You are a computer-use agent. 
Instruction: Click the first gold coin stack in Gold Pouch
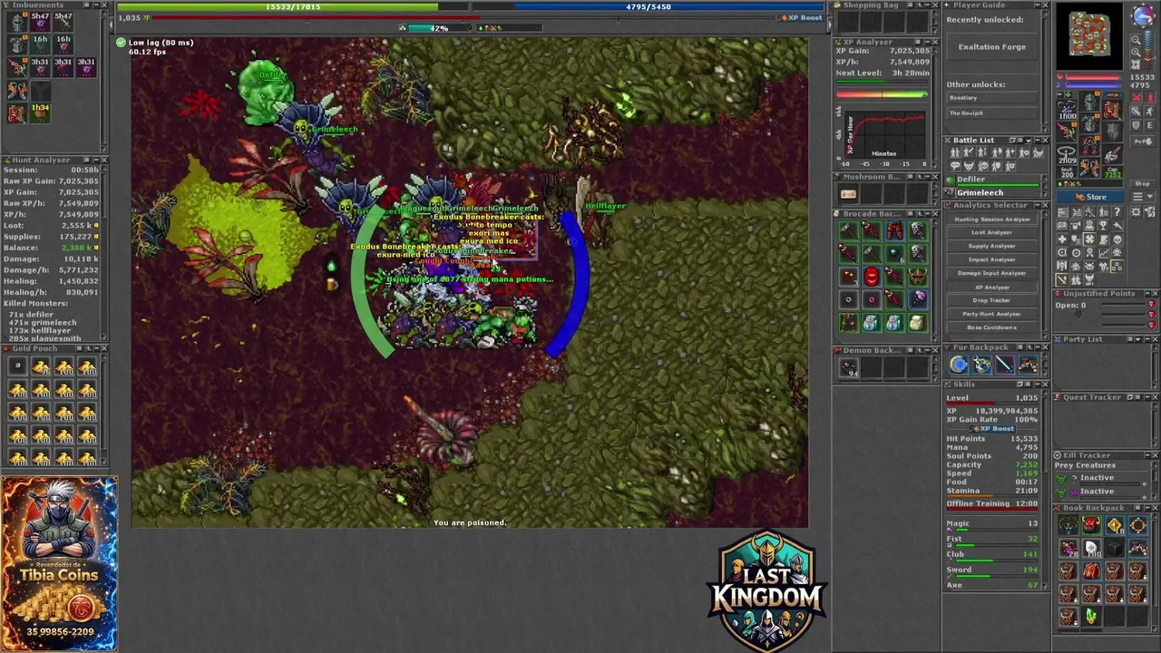(x=41, y=366)
